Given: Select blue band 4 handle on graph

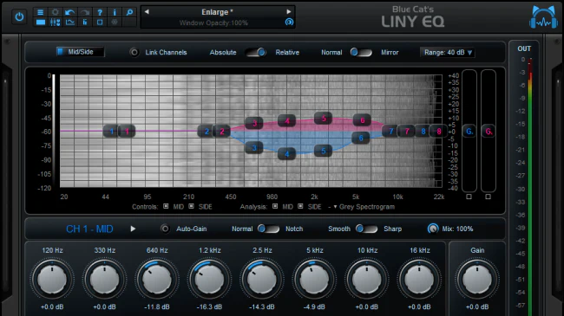Looking at the screenshot, I should [286, 154].
